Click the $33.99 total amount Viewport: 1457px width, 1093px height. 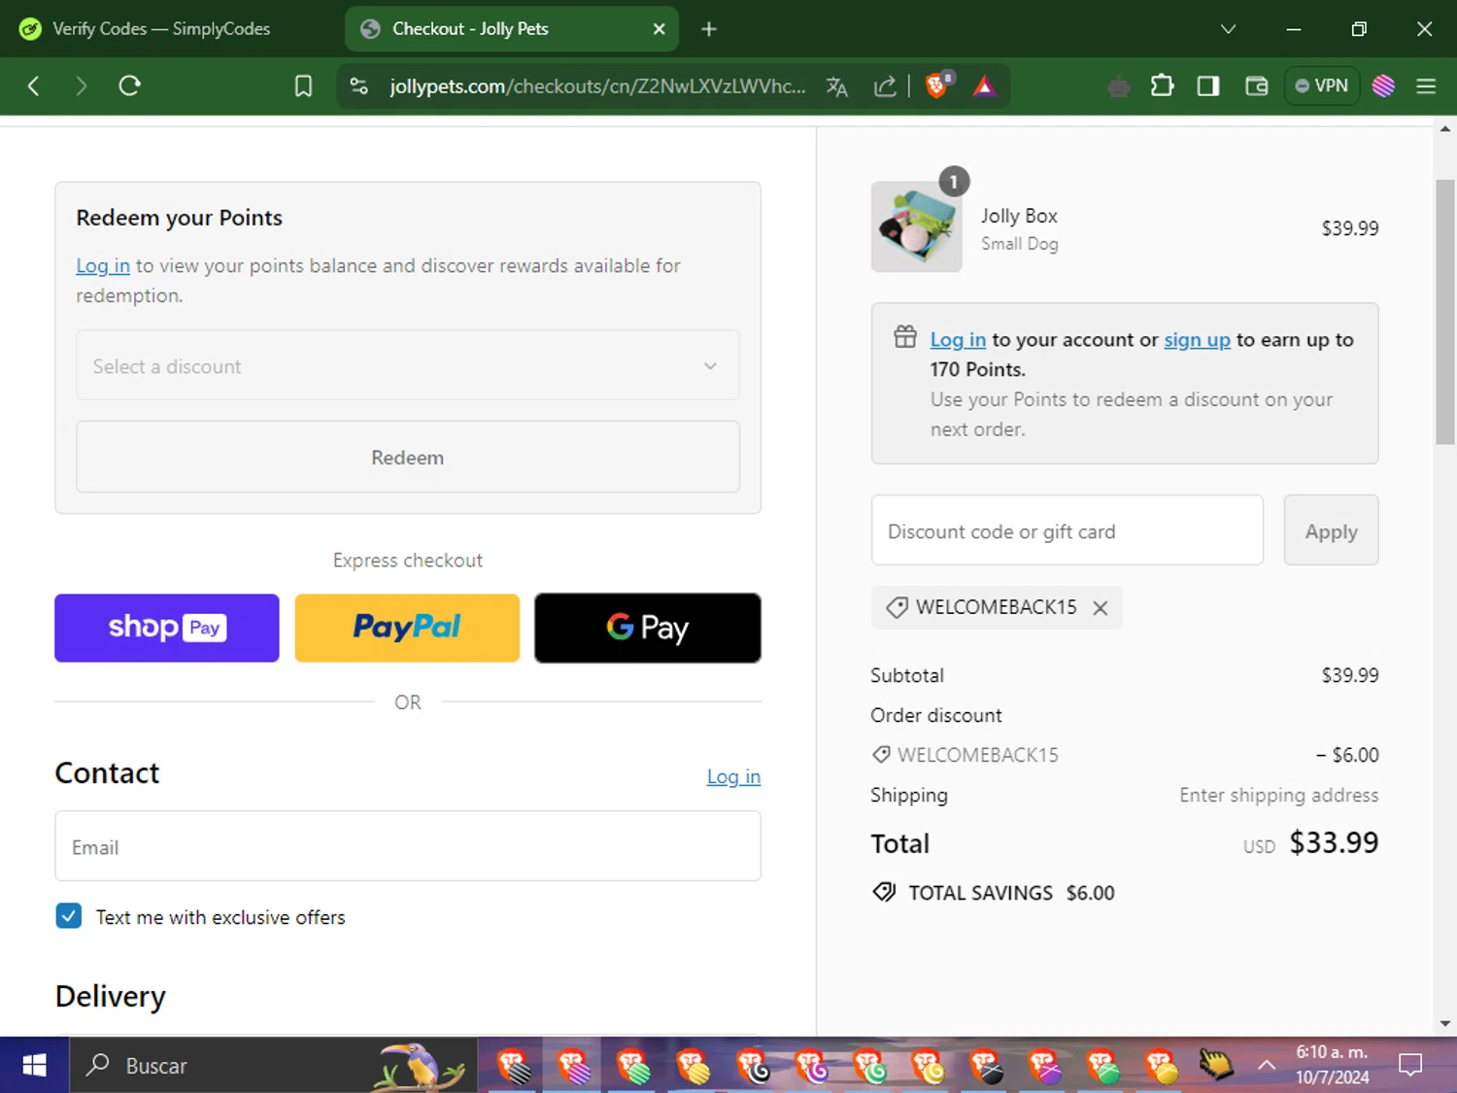[x=1334, y=842]
